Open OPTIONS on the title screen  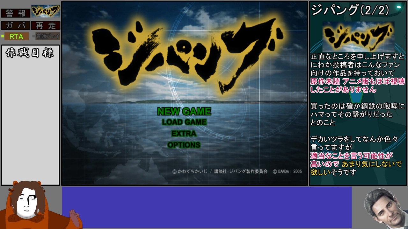[184, 145]
